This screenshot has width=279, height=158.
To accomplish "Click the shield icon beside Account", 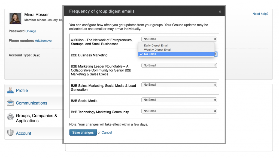I will click(10, 133).
